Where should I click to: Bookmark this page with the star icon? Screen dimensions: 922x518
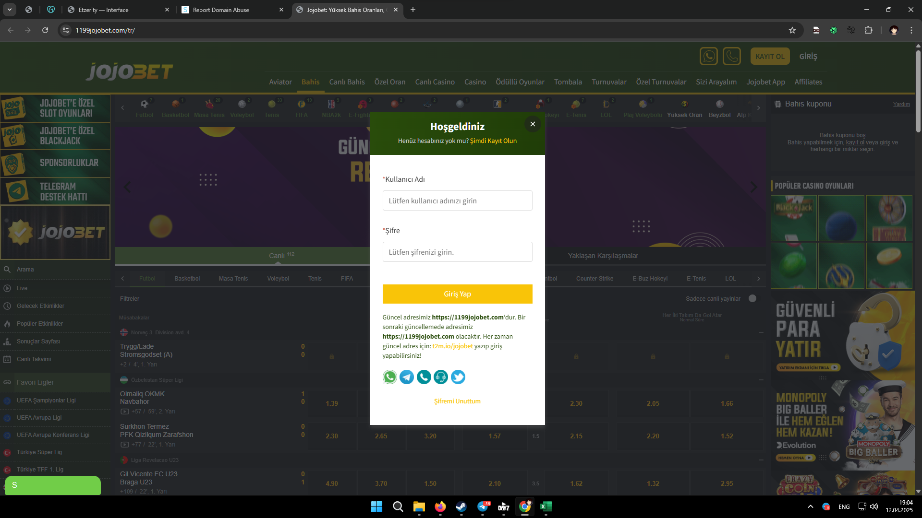click(792, 30)
